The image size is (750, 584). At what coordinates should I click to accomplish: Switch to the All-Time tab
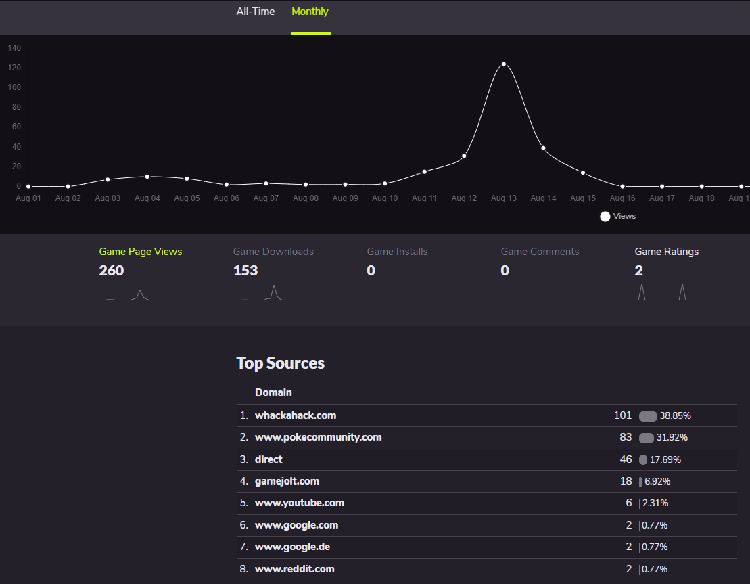point(255,12)
